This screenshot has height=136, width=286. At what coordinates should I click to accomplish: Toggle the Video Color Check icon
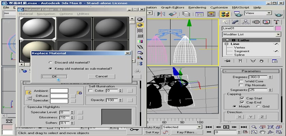[x=140, y=41]
